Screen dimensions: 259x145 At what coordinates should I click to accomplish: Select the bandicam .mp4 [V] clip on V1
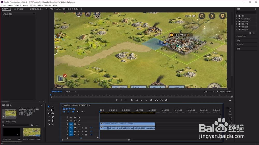coord(127,124)
